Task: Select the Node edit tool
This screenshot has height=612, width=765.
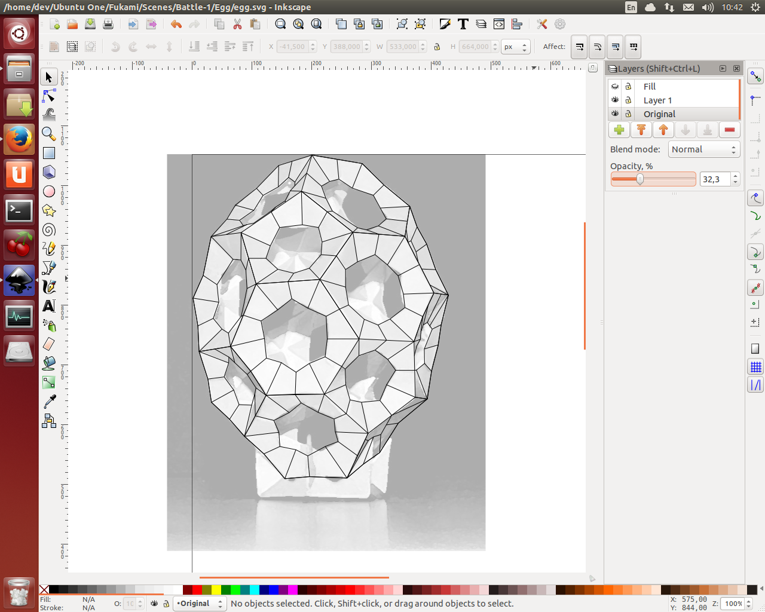Action: click(x=49, y=96)
